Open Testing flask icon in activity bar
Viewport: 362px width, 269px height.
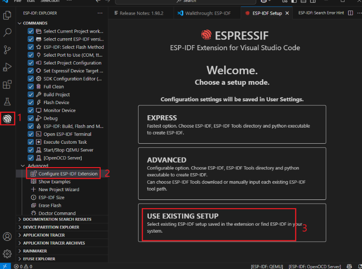pyautogui.click(x=7, y=101)
